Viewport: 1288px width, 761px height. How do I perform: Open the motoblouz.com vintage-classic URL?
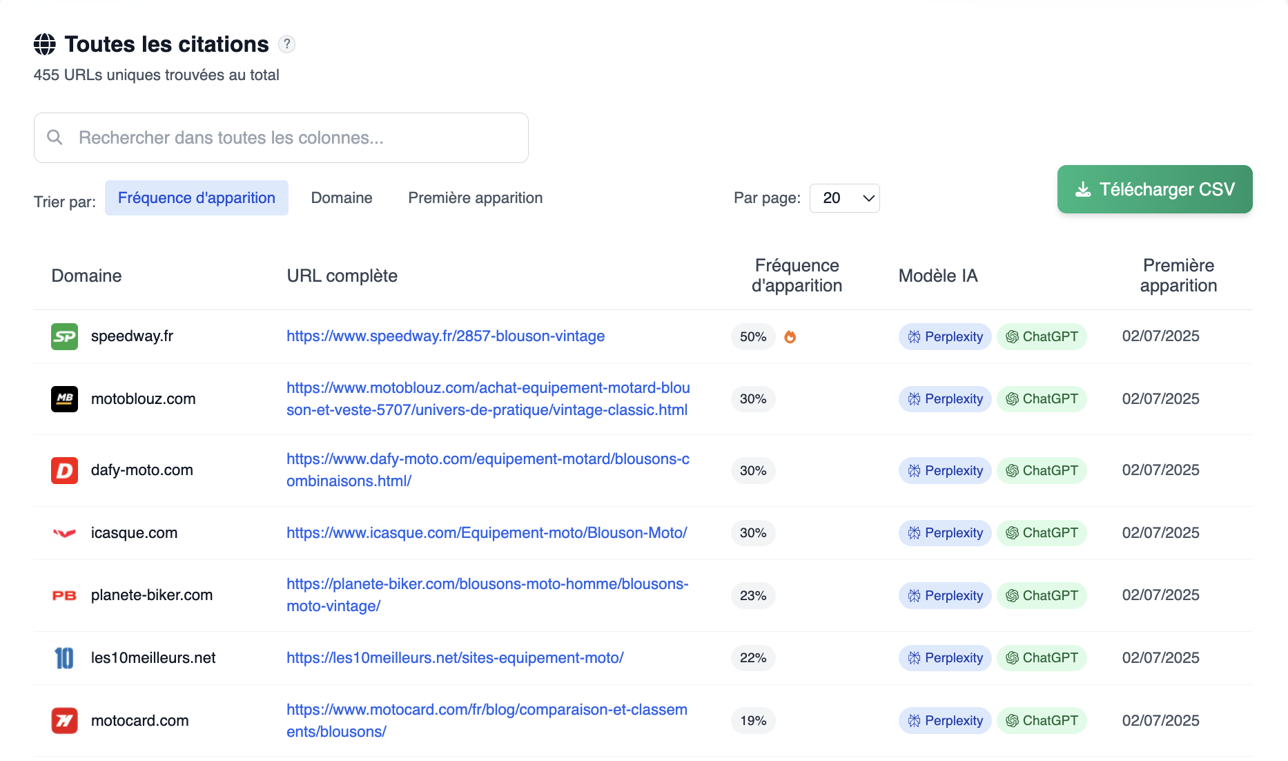point(489,399)
